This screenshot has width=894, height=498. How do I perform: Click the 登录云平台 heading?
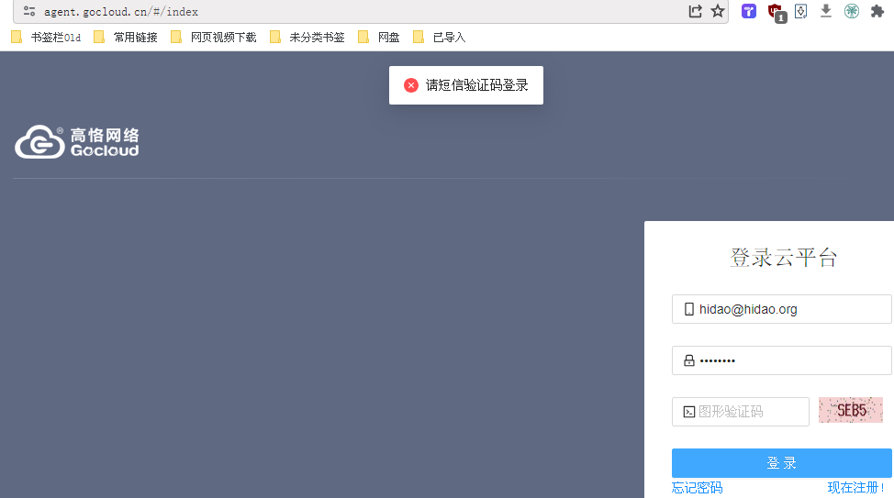[783, 258]
